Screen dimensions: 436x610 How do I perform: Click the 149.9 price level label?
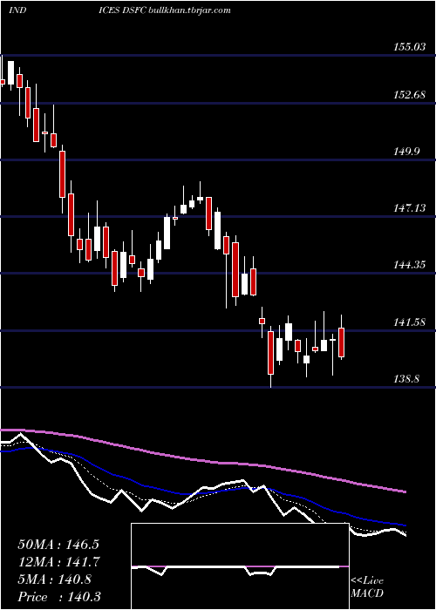pyautogui.click(x=406, y=152)
